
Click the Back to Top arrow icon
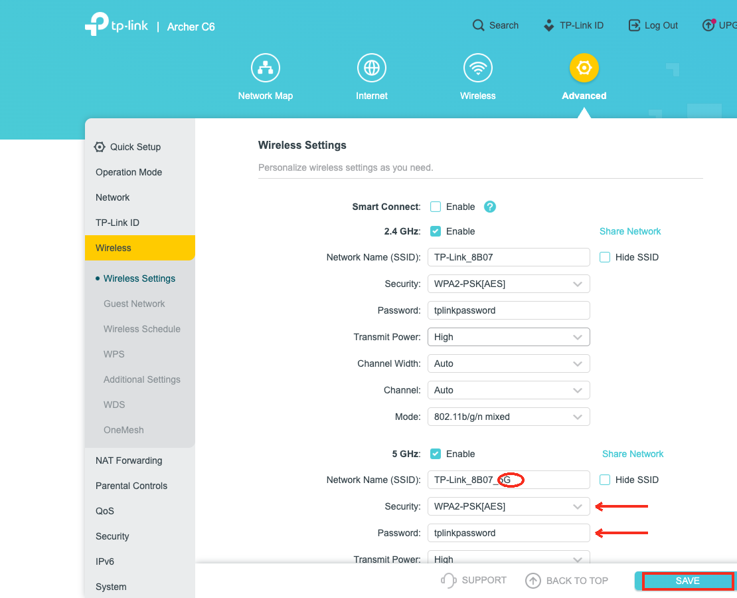(532, 581)
